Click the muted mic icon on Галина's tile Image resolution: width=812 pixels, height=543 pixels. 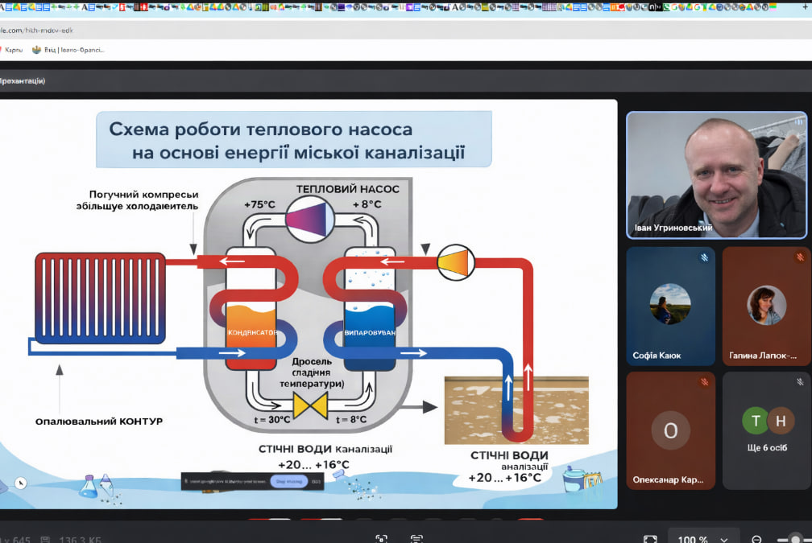click(799, 257)
